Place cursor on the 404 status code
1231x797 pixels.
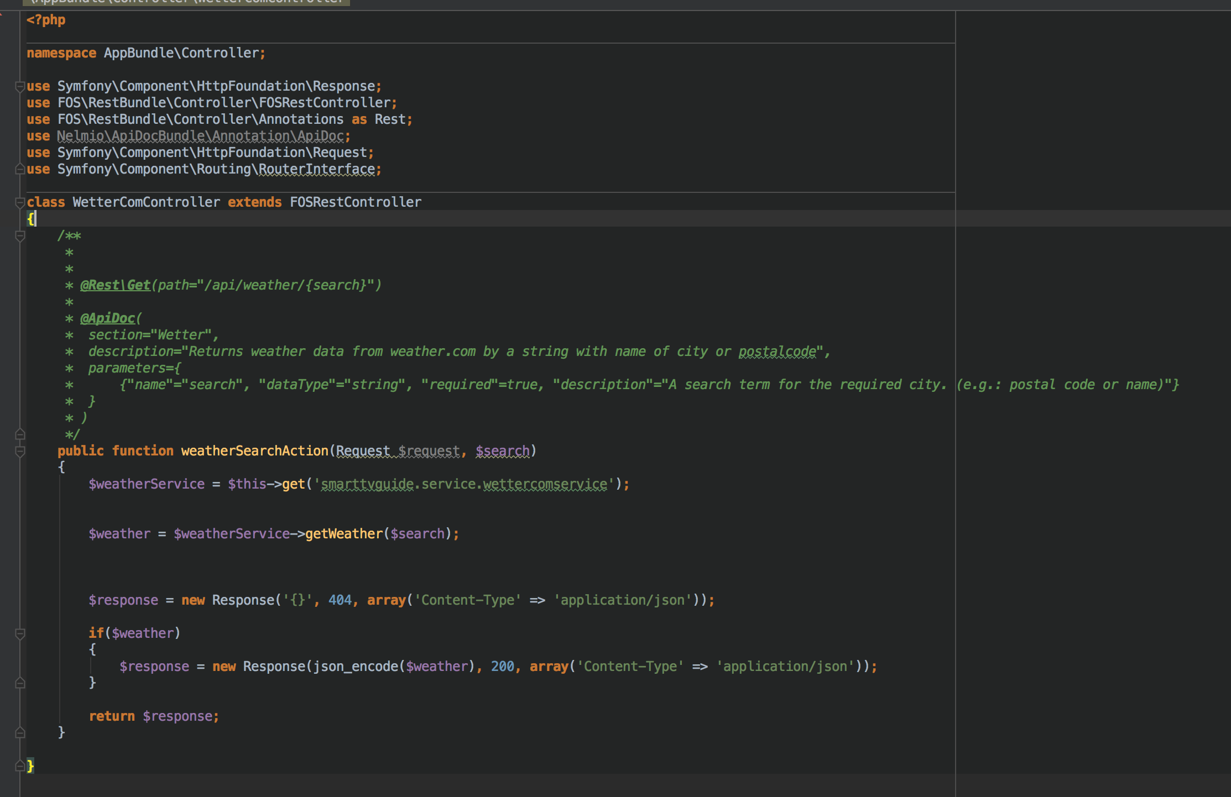click(x=340, y=600)
